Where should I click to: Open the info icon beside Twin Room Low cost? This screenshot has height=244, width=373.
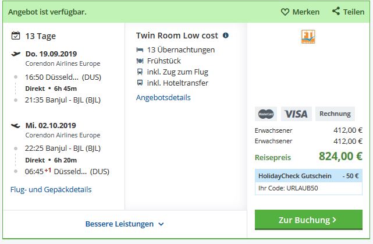(x=226, y=36)
